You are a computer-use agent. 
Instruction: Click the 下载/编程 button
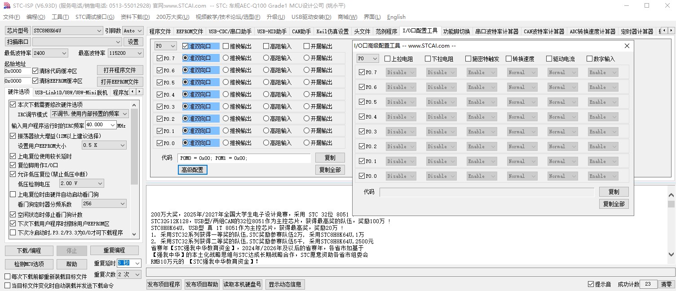click(x=29, y=251)
